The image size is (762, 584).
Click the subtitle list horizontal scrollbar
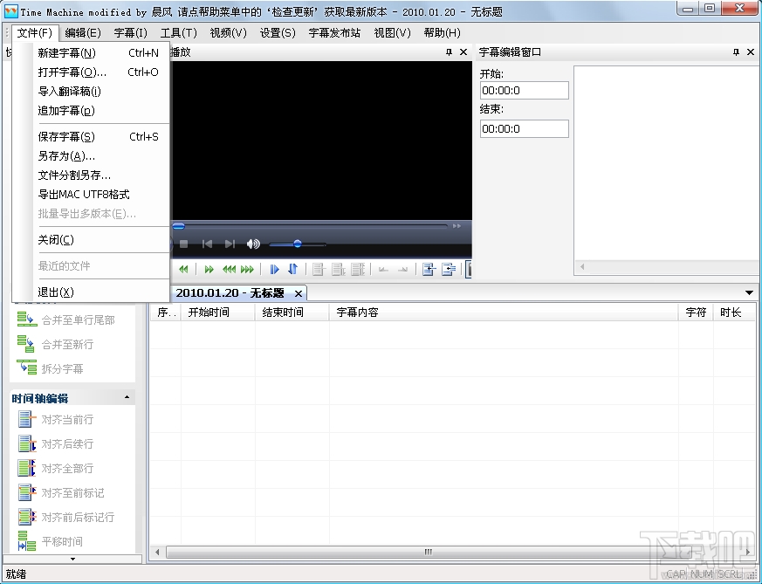tap(428, 552)
